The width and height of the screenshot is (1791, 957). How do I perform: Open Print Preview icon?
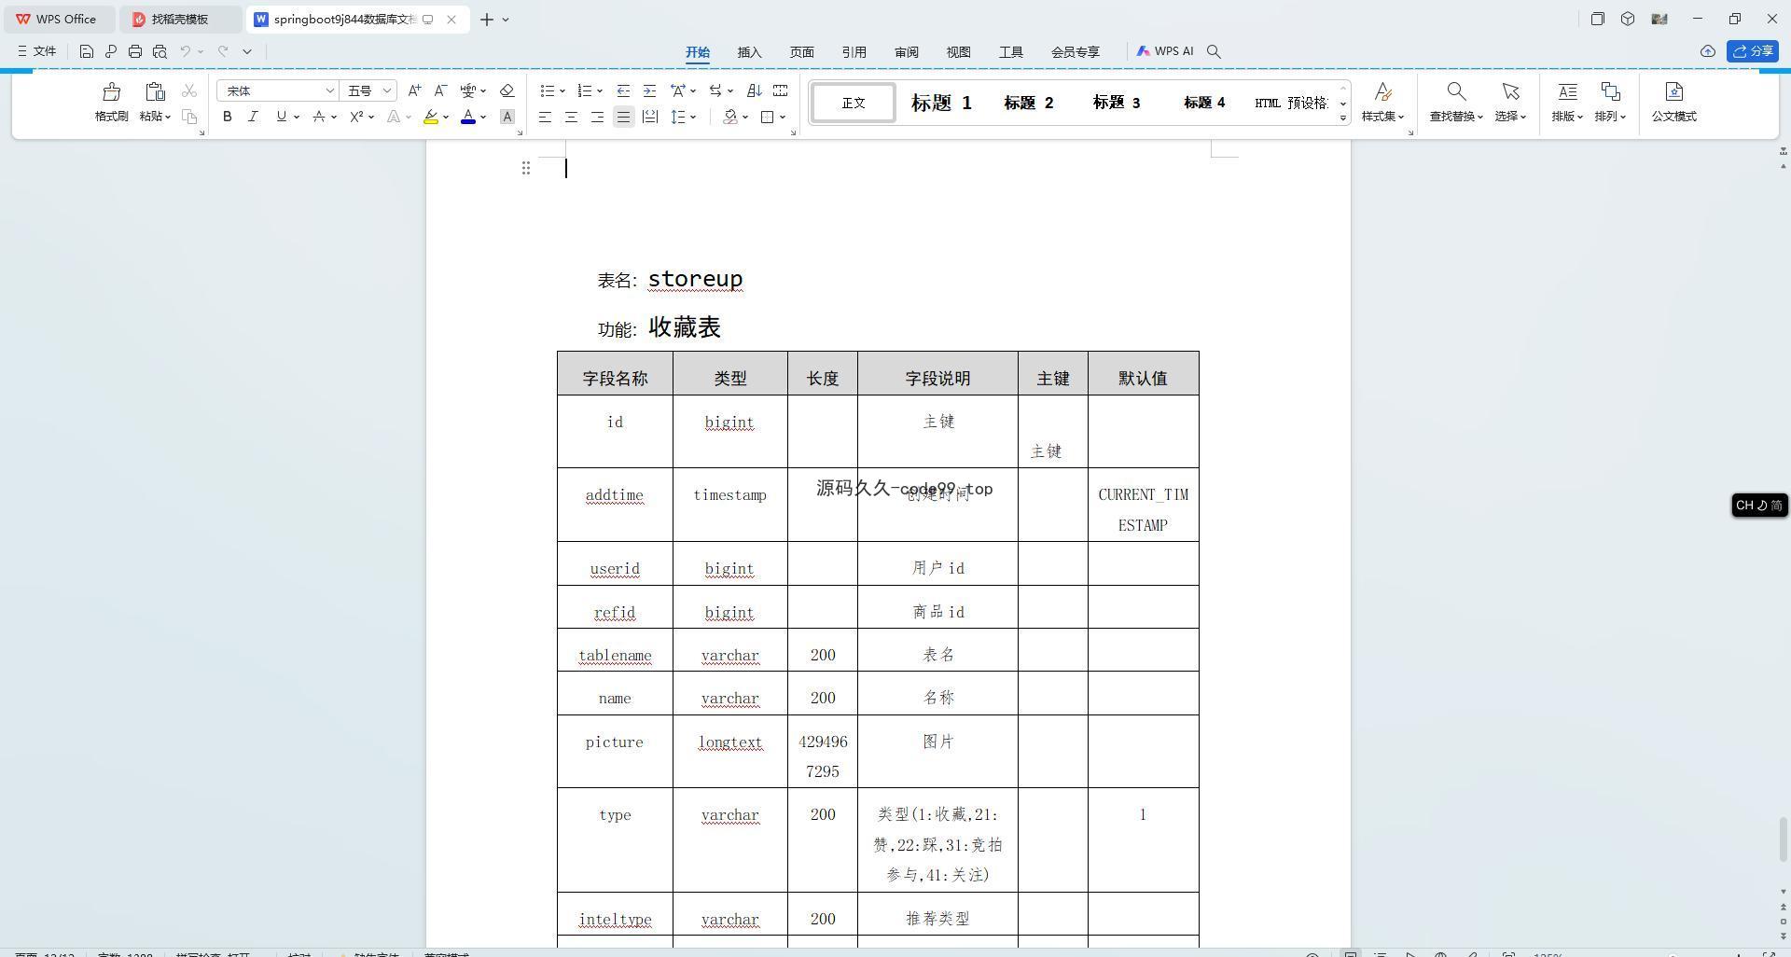(160, 51)
